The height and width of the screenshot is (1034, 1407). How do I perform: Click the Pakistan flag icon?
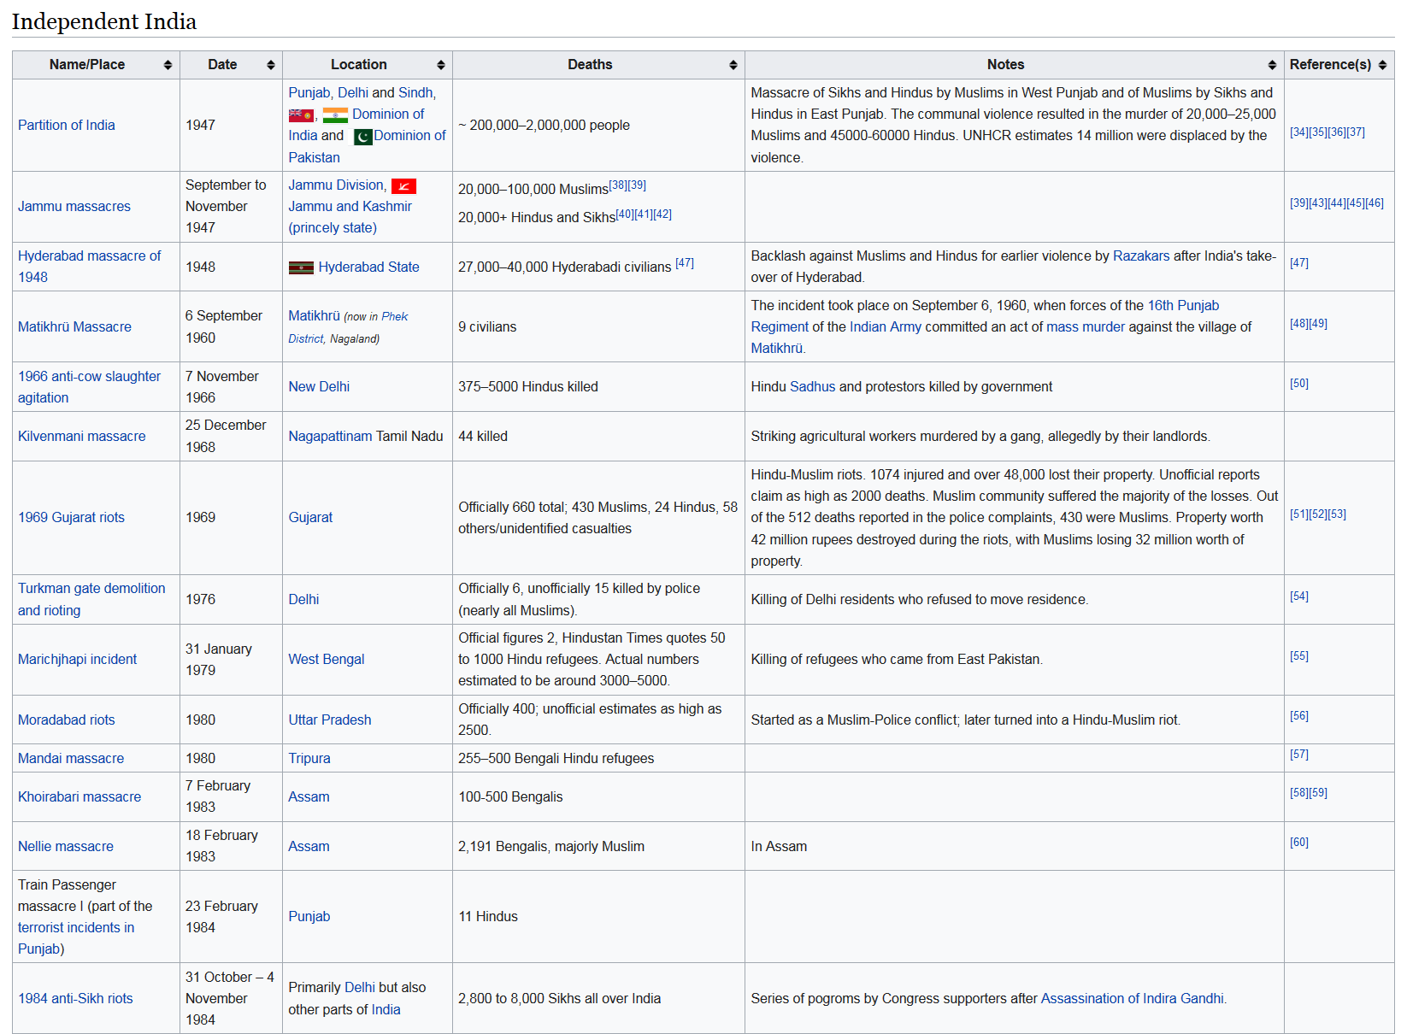click(x=363, y=137)
